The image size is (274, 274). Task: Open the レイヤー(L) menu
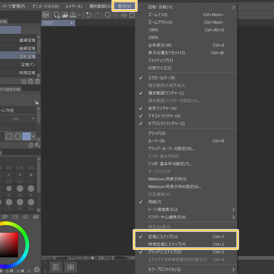[x=74, y=6]
